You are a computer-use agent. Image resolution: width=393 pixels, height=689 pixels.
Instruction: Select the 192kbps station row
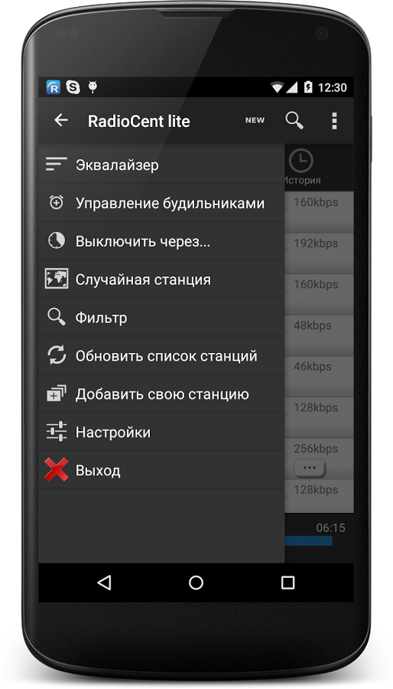pyautogui.click(x=319, y=253)
